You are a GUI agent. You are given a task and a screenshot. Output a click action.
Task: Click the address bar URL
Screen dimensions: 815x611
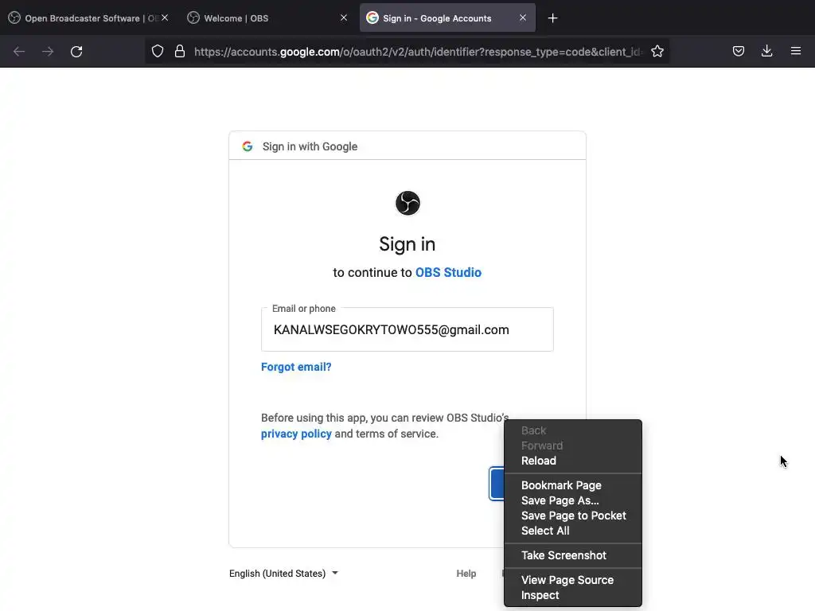417,52
